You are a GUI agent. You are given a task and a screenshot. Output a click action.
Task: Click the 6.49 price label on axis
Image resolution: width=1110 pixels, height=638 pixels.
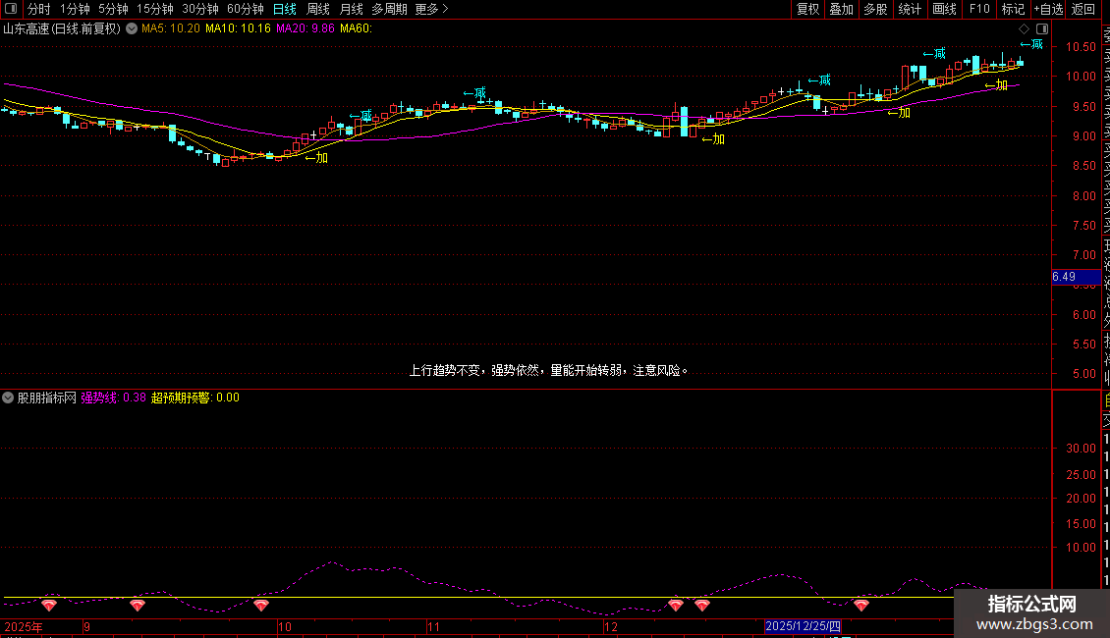[x=1064, y=277]
